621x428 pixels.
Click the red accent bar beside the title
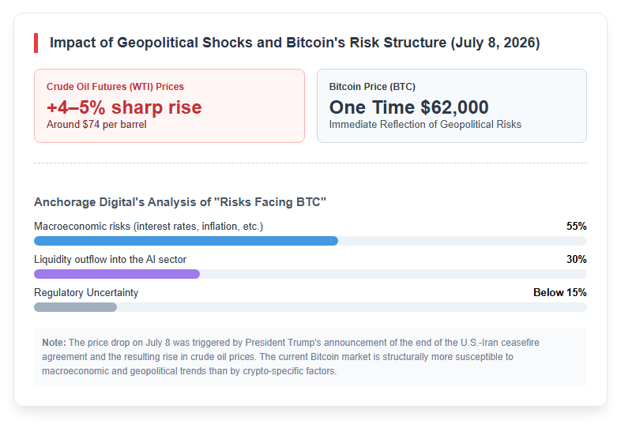point(36,43)
